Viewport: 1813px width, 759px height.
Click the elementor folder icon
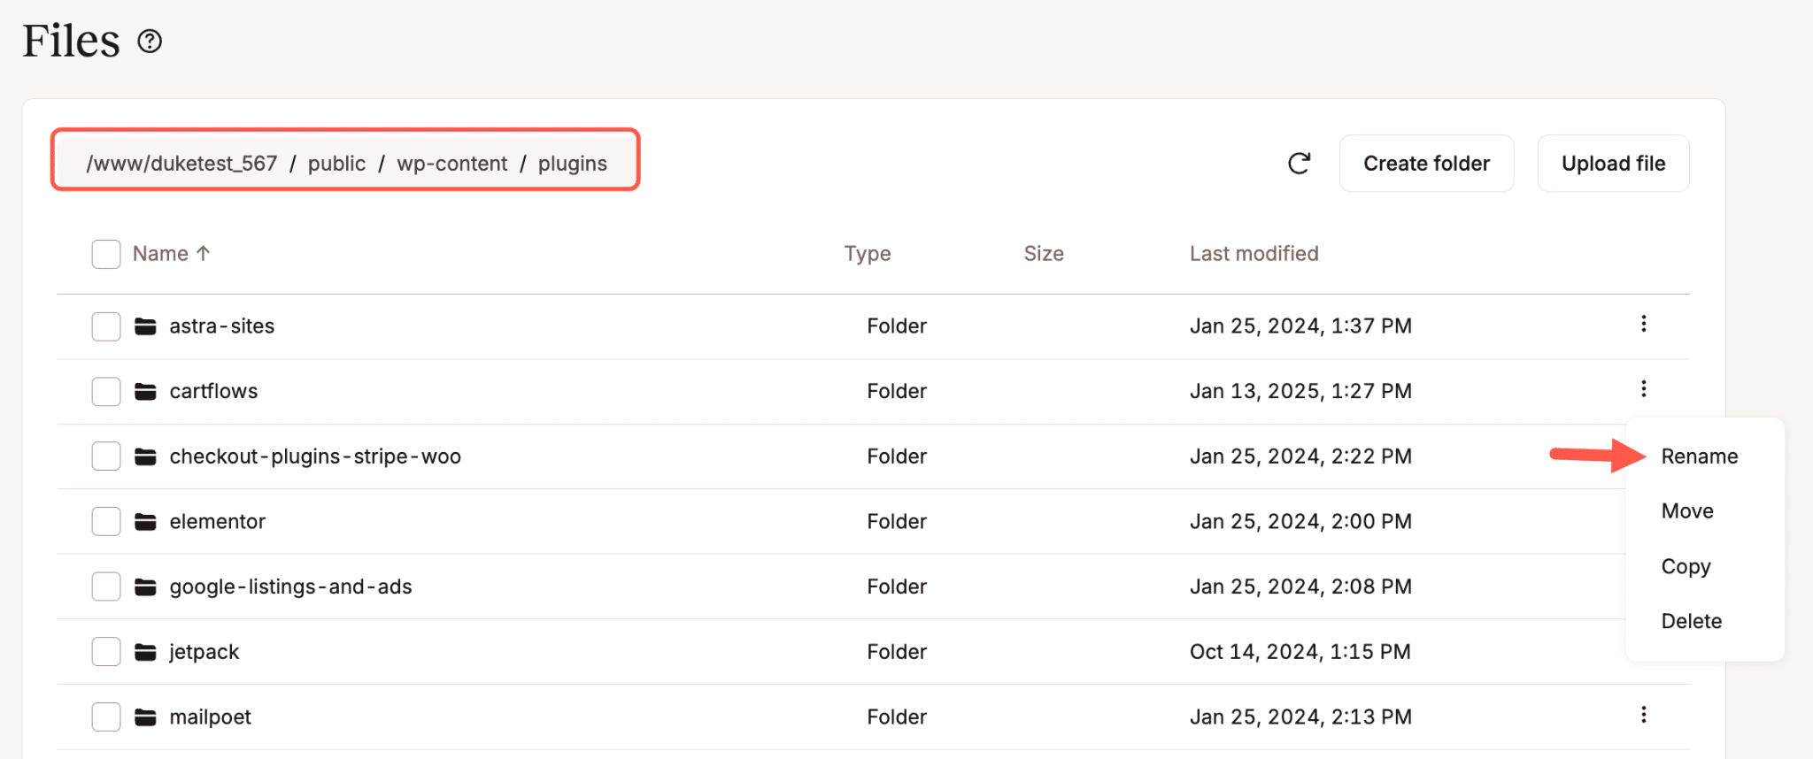point(145,522)
